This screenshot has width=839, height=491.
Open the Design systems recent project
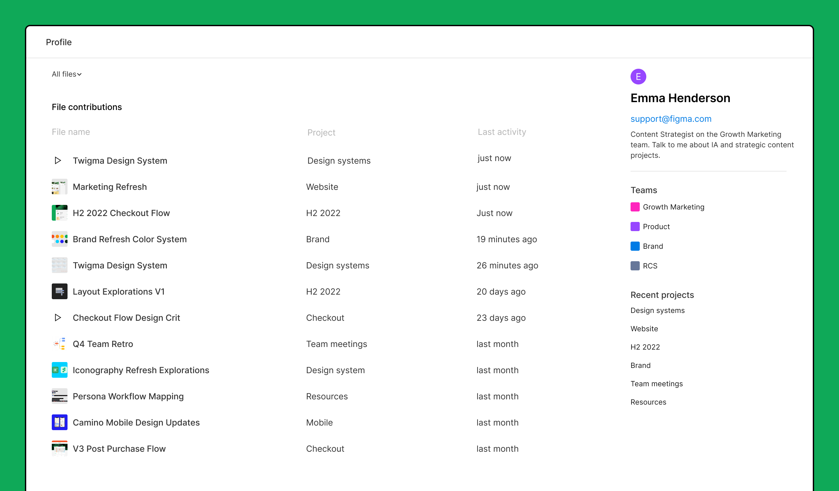pyautogui.click(x=657, y=310)
